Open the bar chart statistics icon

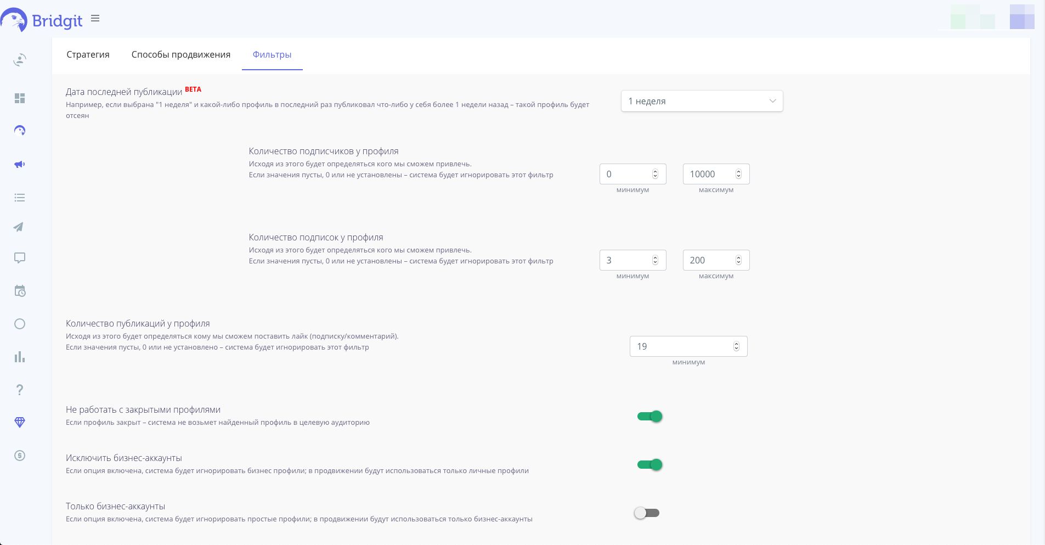[x=20, y=357]
